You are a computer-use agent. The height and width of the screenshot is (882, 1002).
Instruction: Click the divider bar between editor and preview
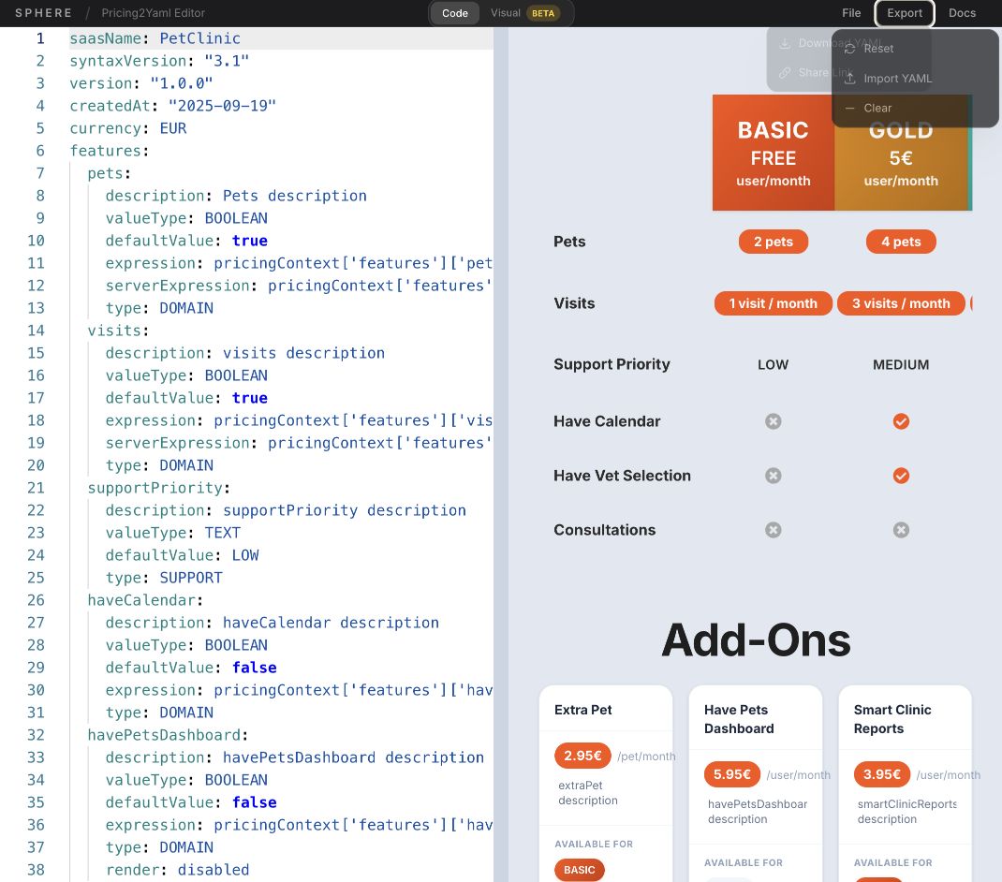tap(501, 454)
